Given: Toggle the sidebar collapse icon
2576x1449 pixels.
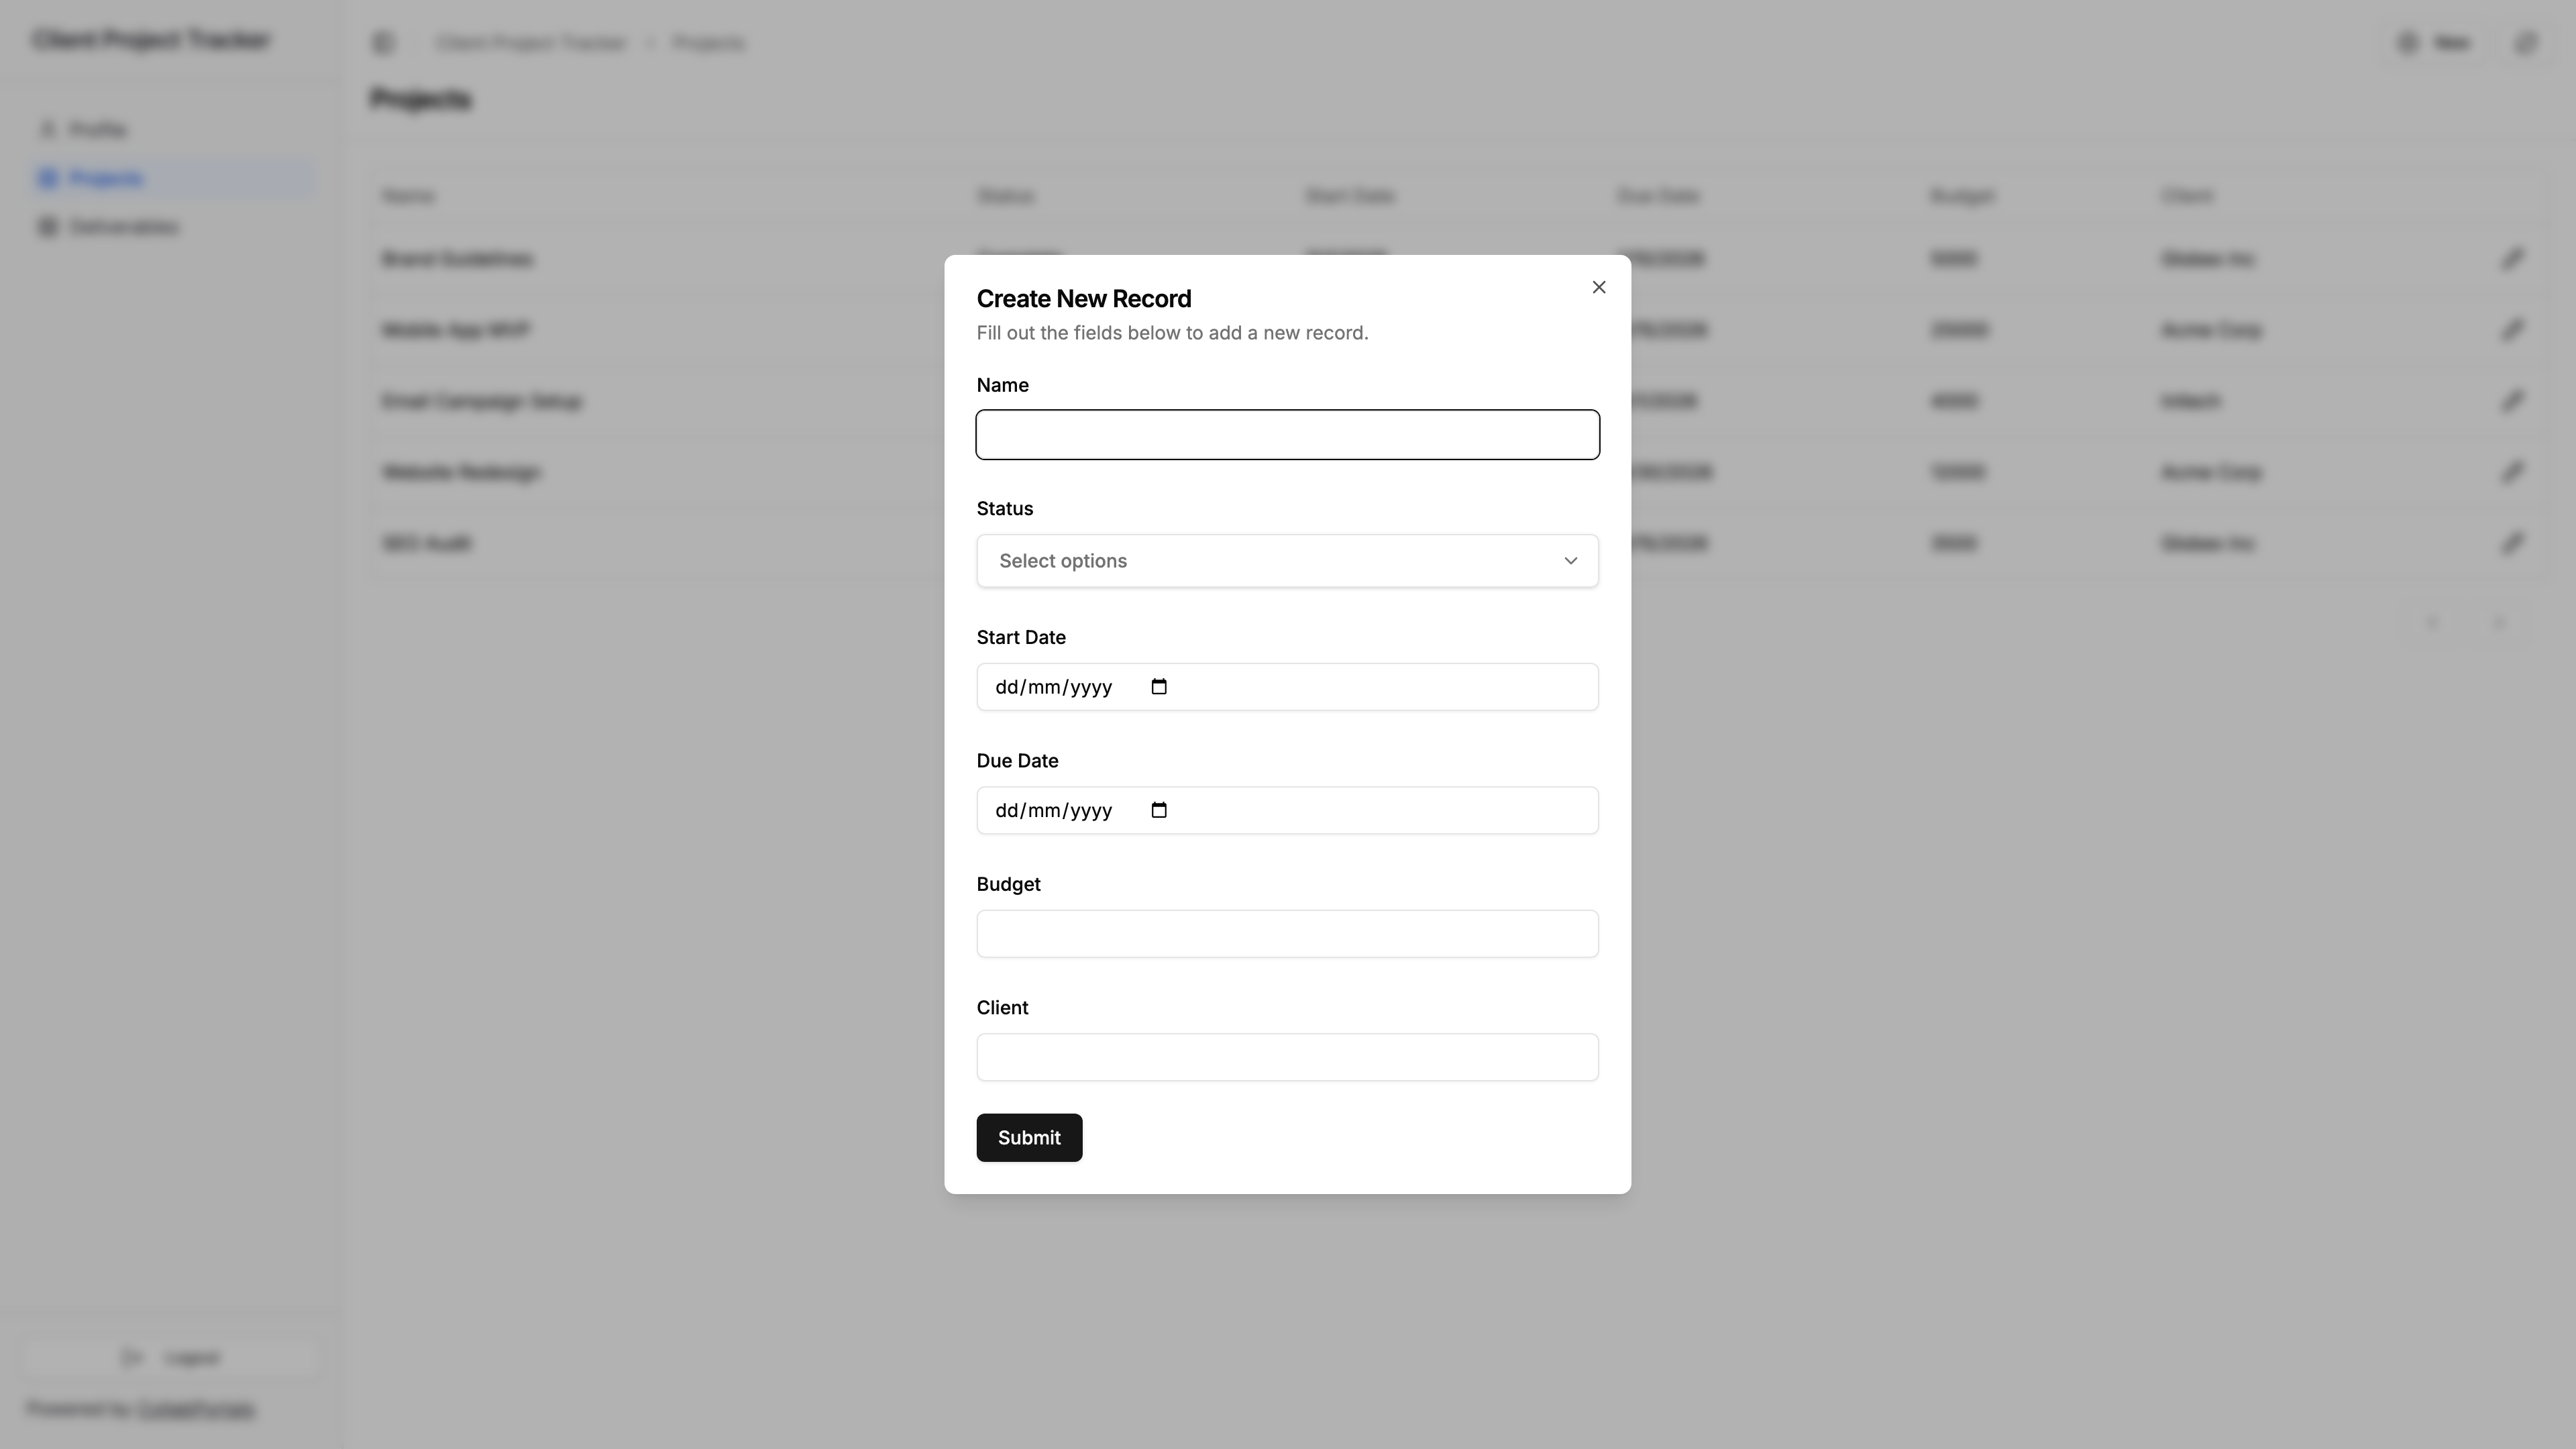Looking at the screenshot, I should pyautogui.click(x=383, y=42).
